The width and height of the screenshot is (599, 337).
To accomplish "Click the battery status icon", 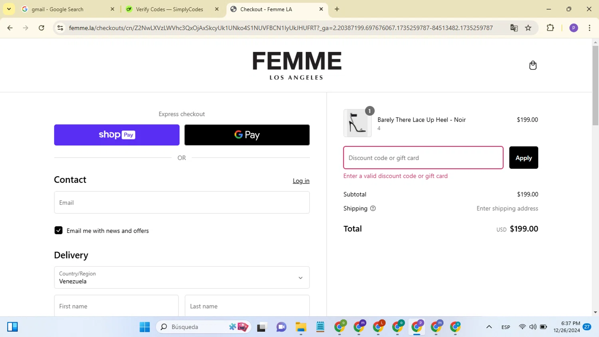I will coord(543,327).
